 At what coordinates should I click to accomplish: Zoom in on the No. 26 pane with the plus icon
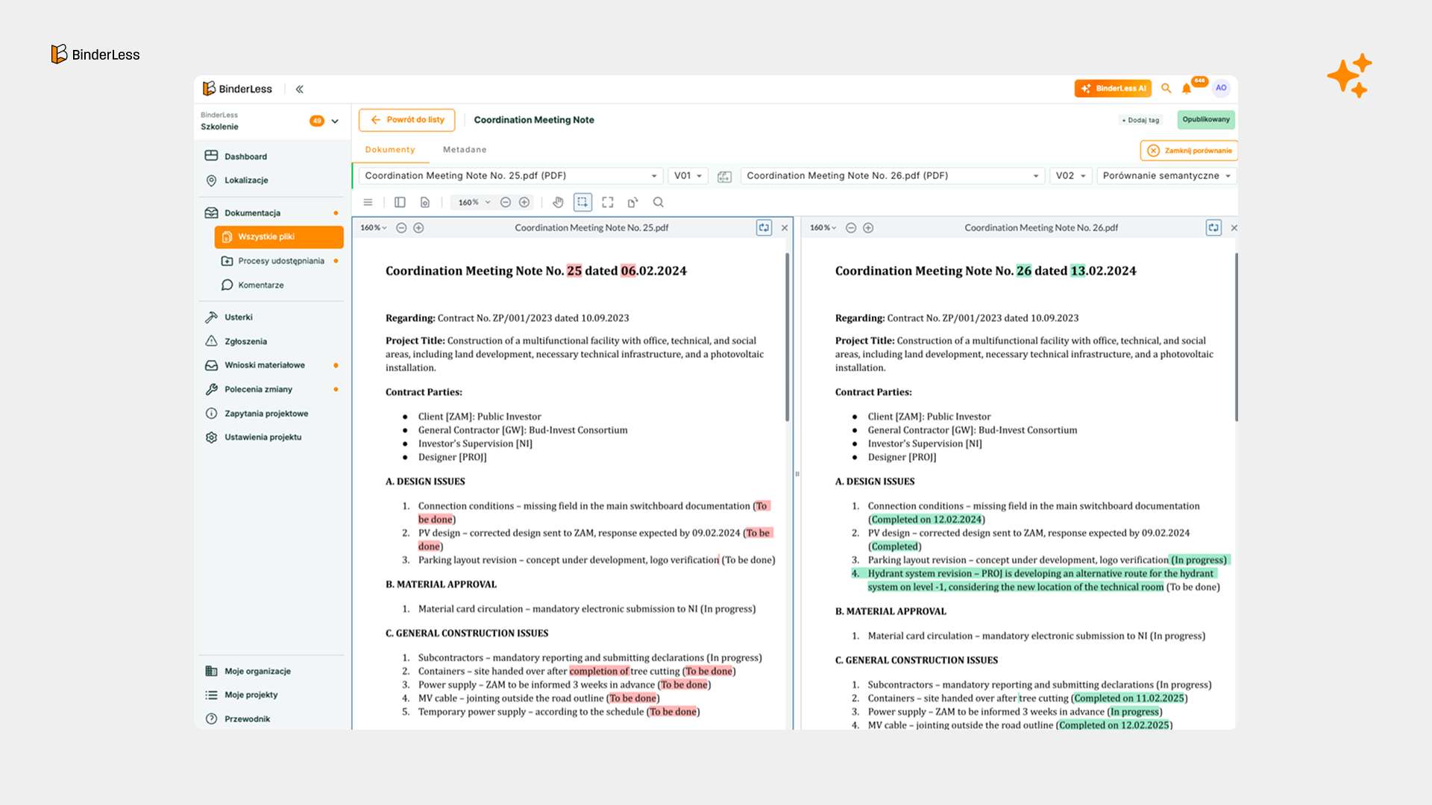pos(868,227)
